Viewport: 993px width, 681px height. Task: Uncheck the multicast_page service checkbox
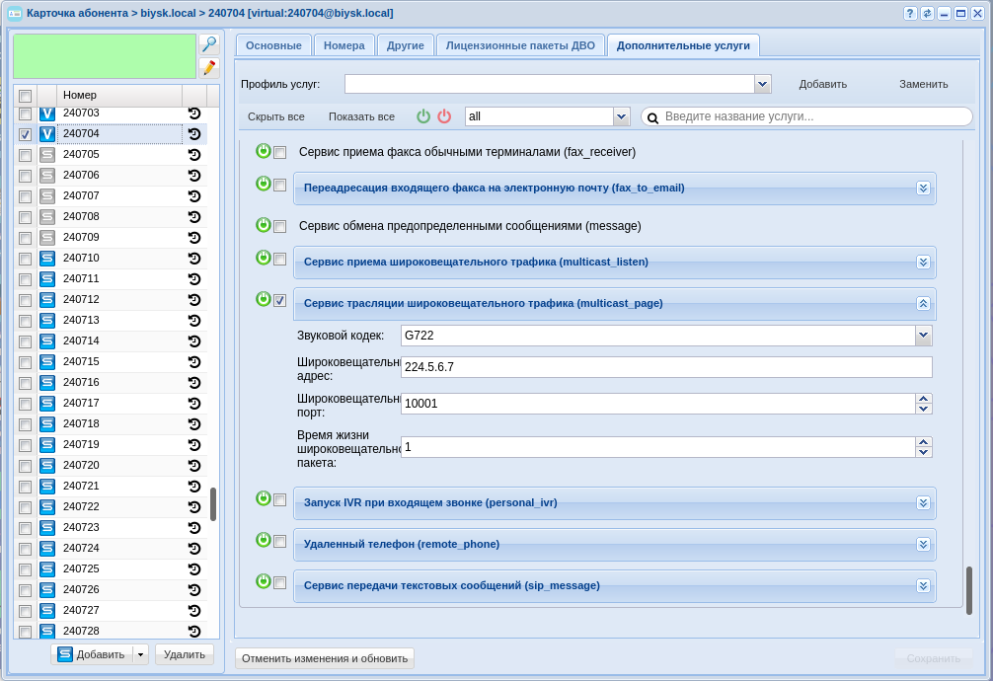pyautogui.click(x=280, y=301)
